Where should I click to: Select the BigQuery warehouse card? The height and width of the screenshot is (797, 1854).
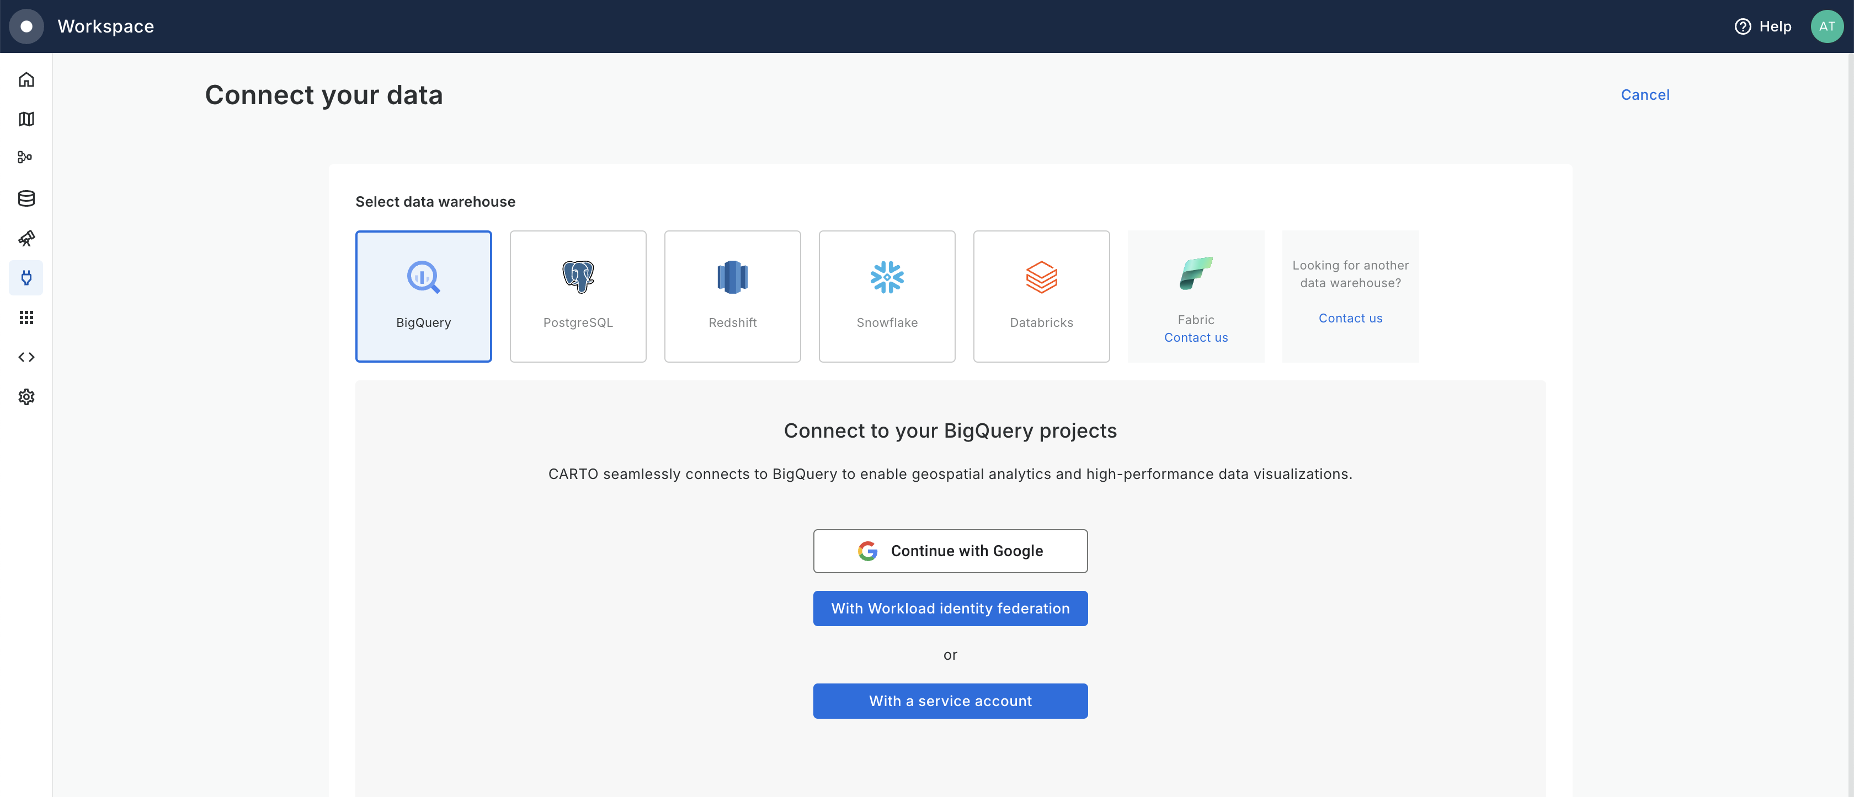(423, 296)
